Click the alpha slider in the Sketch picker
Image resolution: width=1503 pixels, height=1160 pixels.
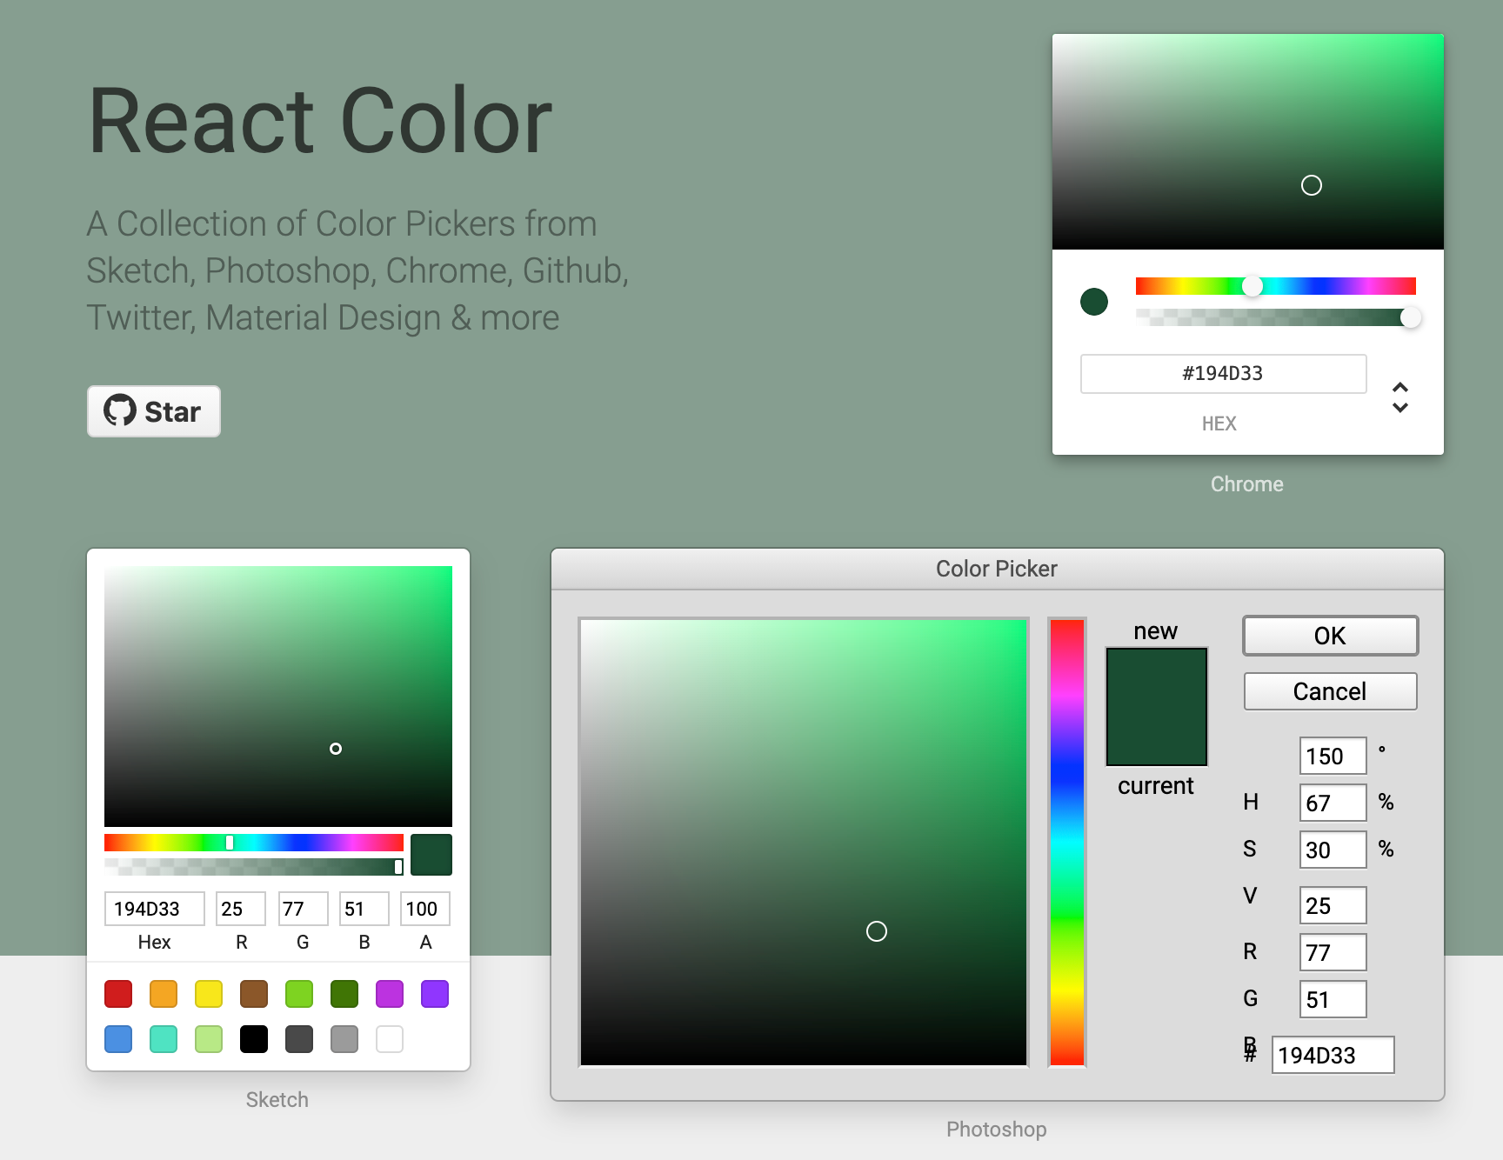click(252, 865)
